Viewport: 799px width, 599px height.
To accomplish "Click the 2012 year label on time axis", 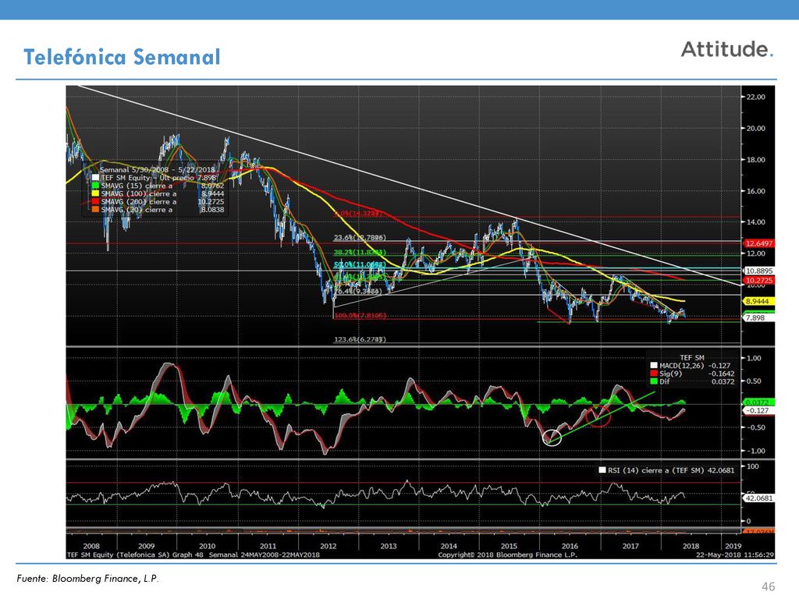I will pos(328,546).
